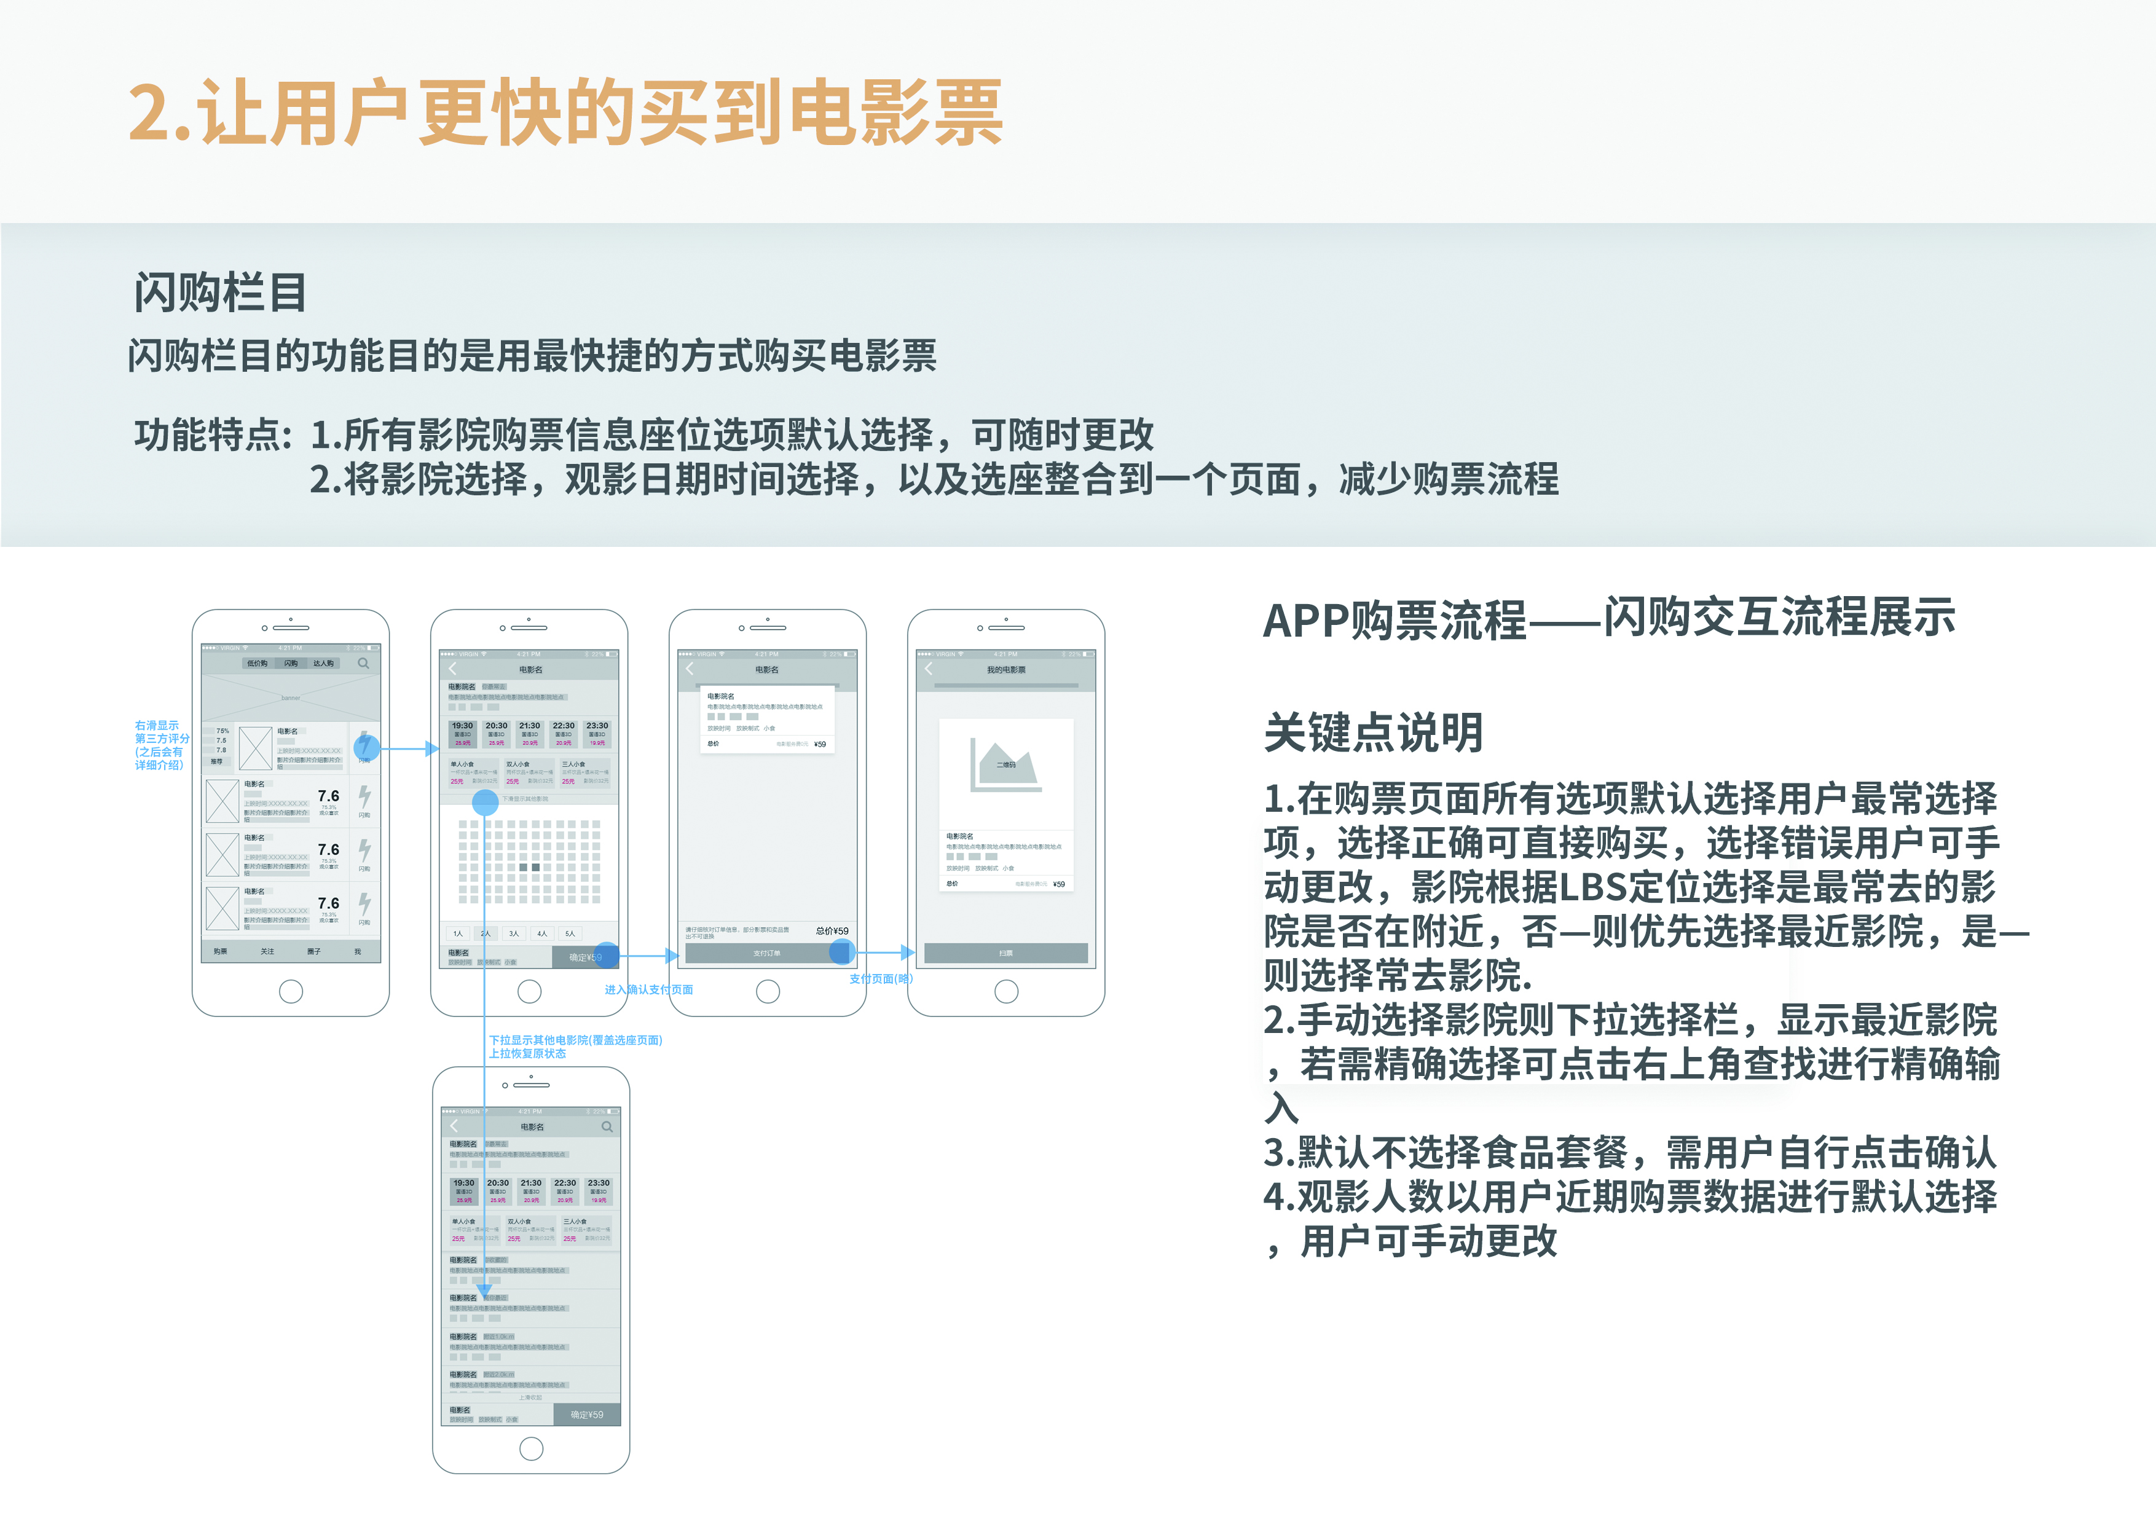This screenshot has height=1524, width=2156.
Task: Open poster thumbnail of second movie row
Action: tap(222, 801)
